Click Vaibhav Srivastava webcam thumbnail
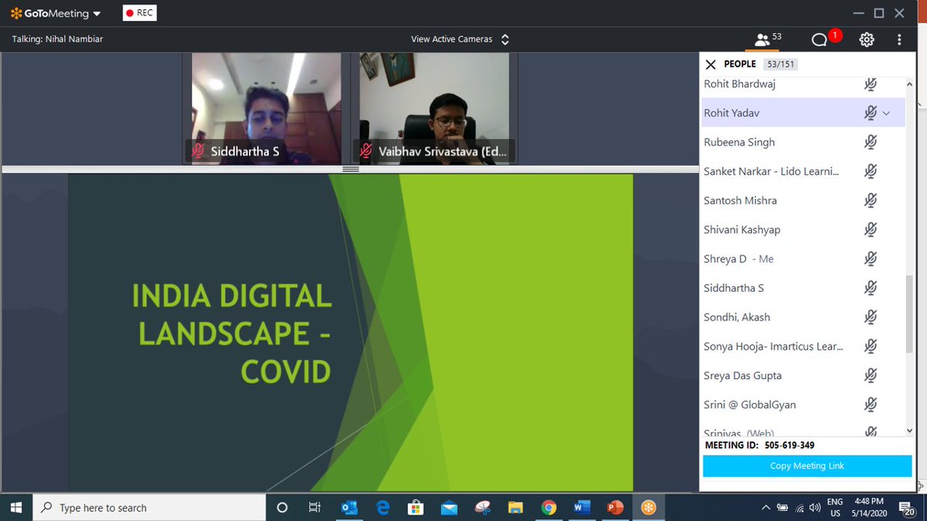 [433, 108]
